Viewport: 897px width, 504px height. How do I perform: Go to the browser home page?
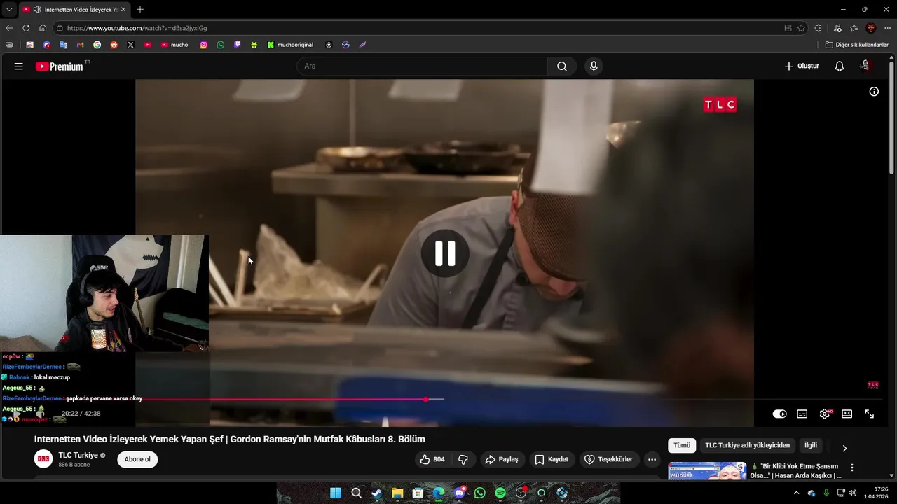tap(43, 28)
